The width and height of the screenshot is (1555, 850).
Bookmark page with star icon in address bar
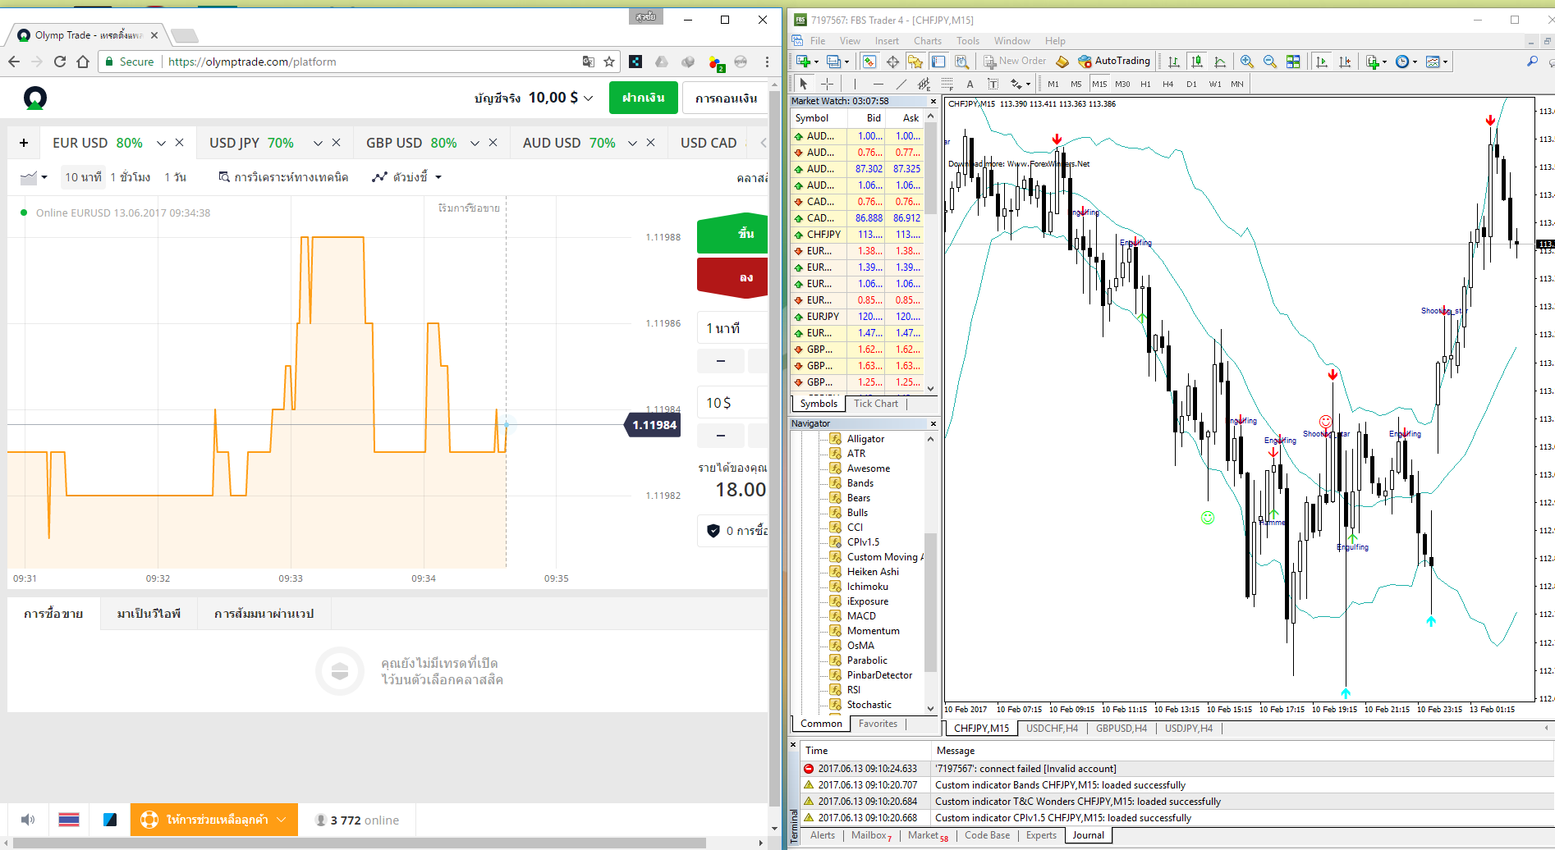[x=609, y=62]
